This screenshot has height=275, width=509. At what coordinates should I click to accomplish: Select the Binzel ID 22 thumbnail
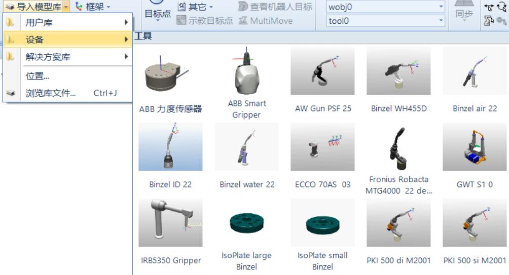pos(170,147)
